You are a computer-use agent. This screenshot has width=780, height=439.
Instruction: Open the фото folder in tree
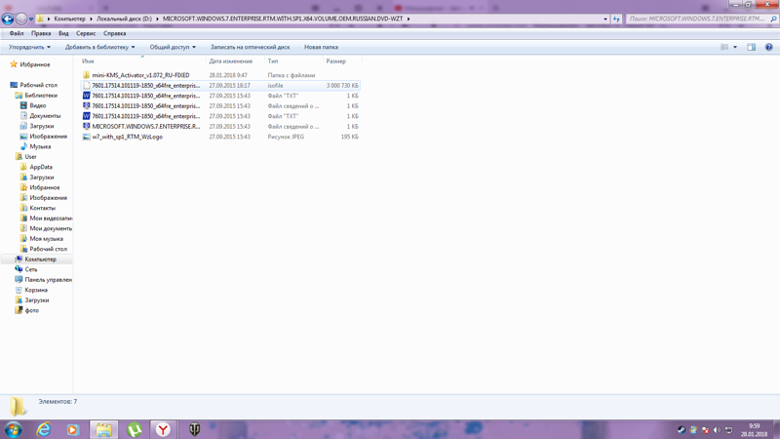pos(31,310)
